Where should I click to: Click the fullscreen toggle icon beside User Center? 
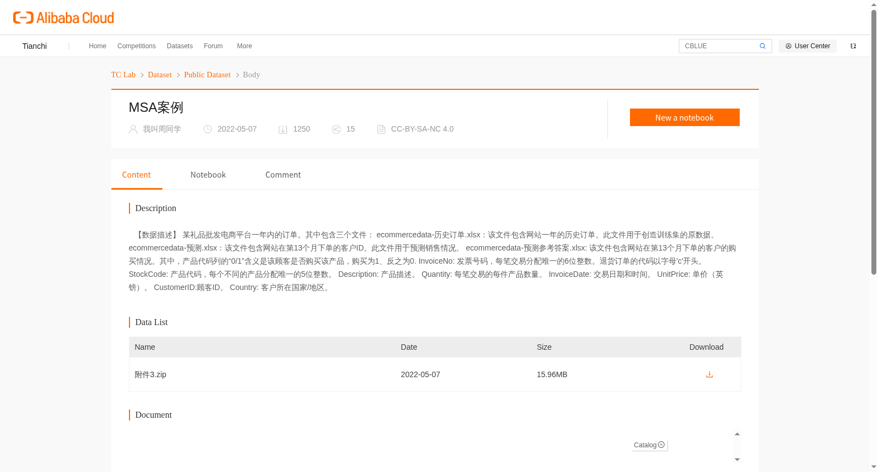point(853,46)
